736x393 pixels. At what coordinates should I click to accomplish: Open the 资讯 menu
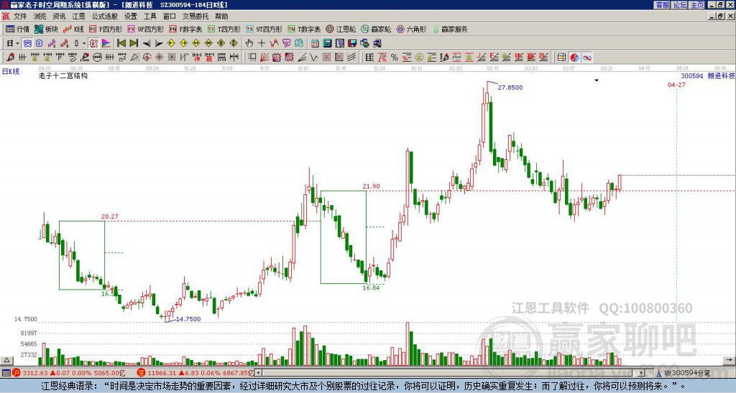(59, 16)
